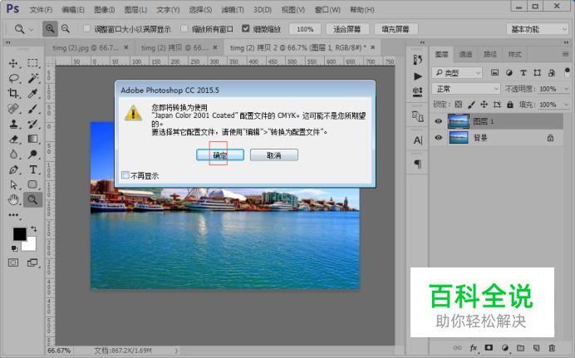Select the Gradient tool
This screenshot has height=358, width=575.
pyautogui.click(x=32, y=139)
